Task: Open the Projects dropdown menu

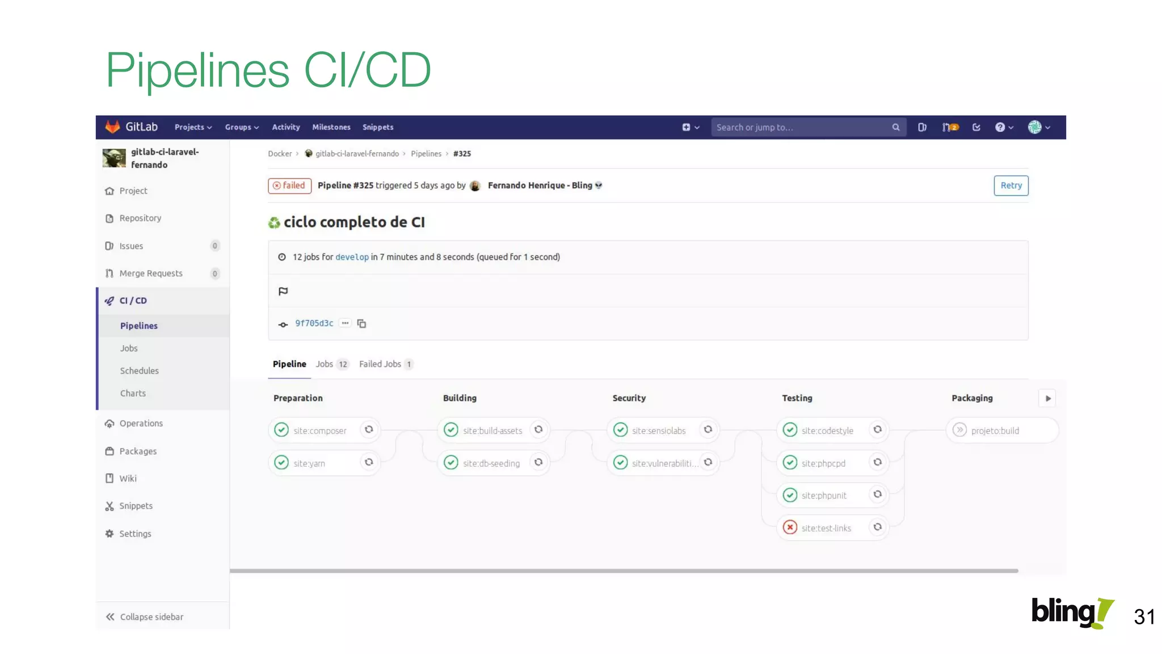Action: pyautogui.click(x=193, y=127)
